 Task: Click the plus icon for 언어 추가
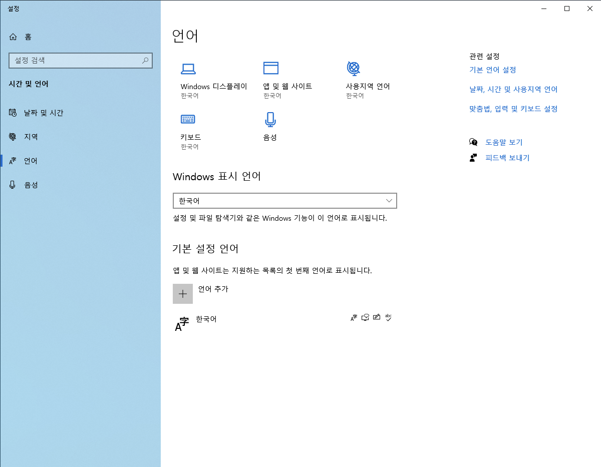(183, 294)
